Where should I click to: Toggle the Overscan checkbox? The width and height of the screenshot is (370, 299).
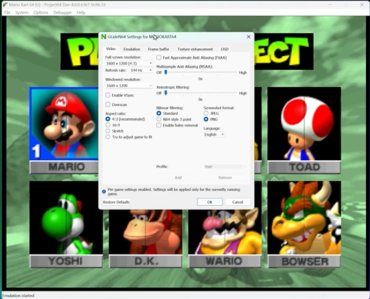[108, 104]
